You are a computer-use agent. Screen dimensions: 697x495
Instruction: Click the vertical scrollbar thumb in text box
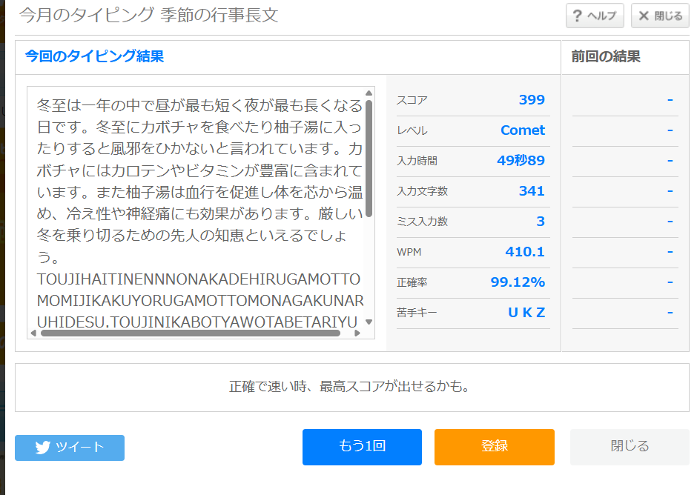click(369, 159)
